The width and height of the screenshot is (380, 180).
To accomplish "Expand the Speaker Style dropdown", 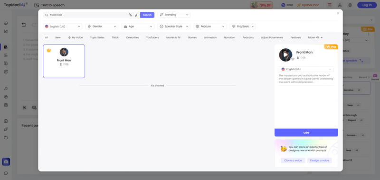I will point(174,27).
